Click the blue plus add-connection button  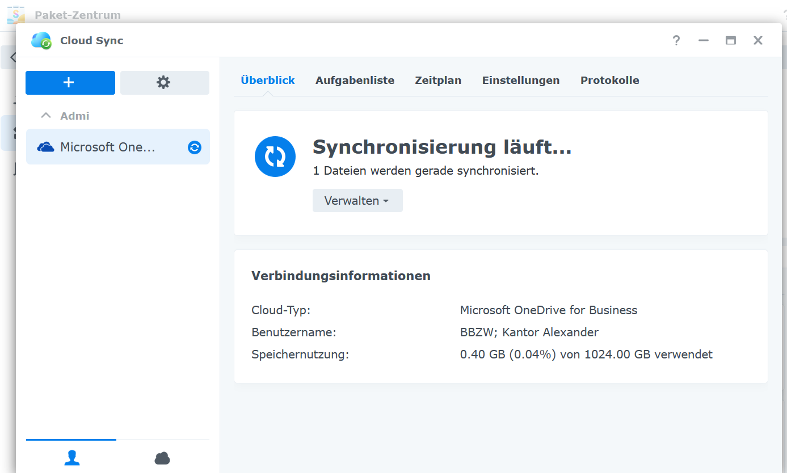pyautogui.click(x=70, y=83)
